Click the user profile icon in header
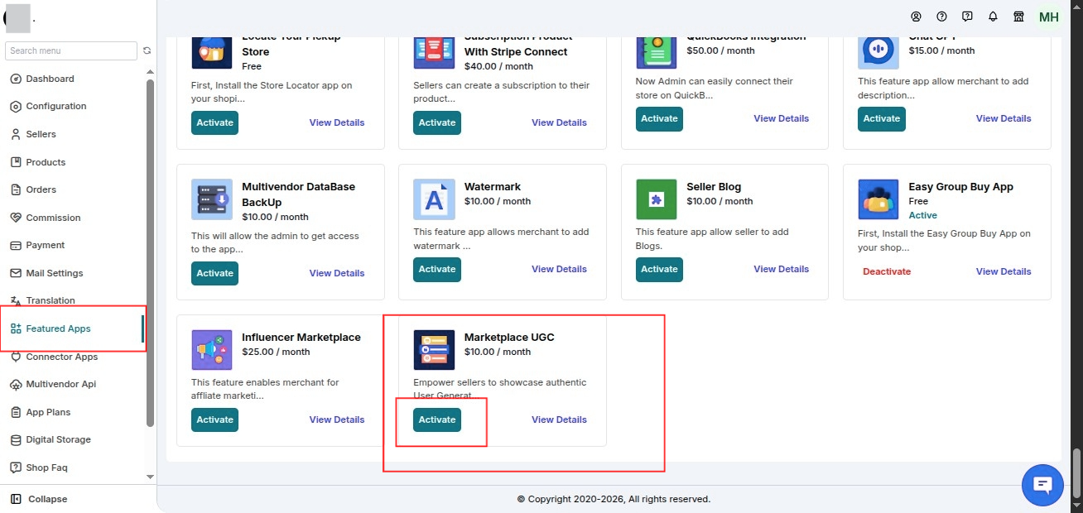The height and width of the screenshot is (513, 1083). tap(916, 17)
